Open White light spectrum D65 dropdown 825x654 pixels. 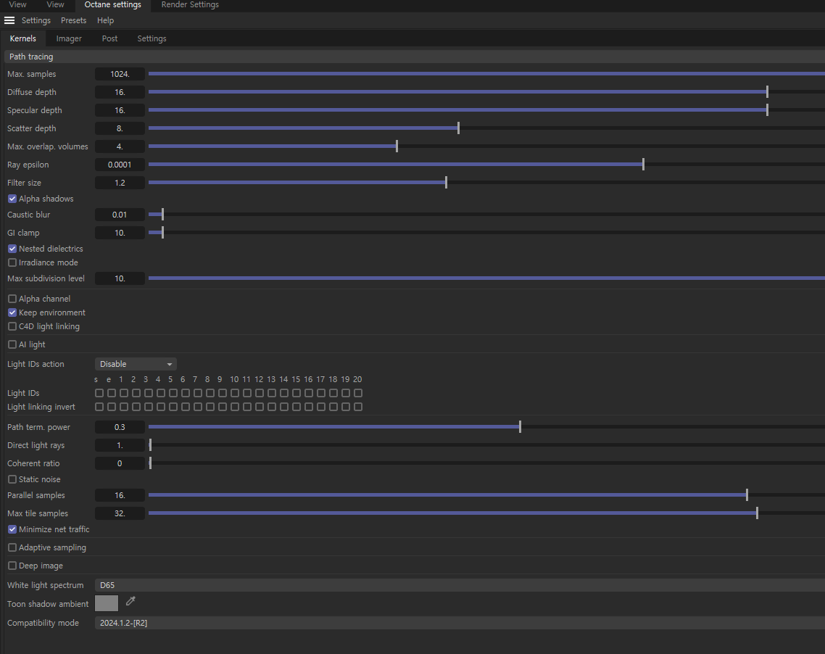(x=460, y=585)
